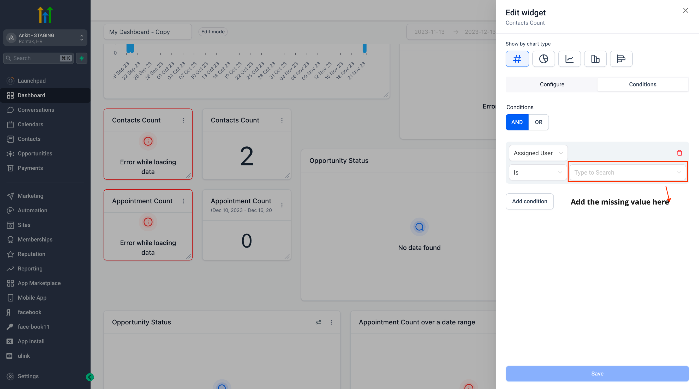The image size is (699, 389).
Task: Open the Conditions tab
Action: 642,84
